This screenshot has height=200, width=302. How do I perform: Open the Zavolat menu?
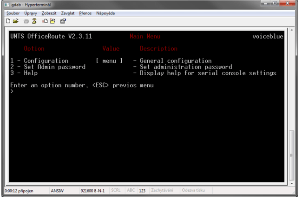tap(68, 13)
